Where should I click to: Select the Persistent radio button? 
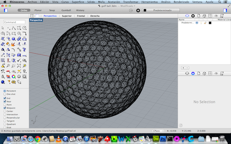[5, 91]
